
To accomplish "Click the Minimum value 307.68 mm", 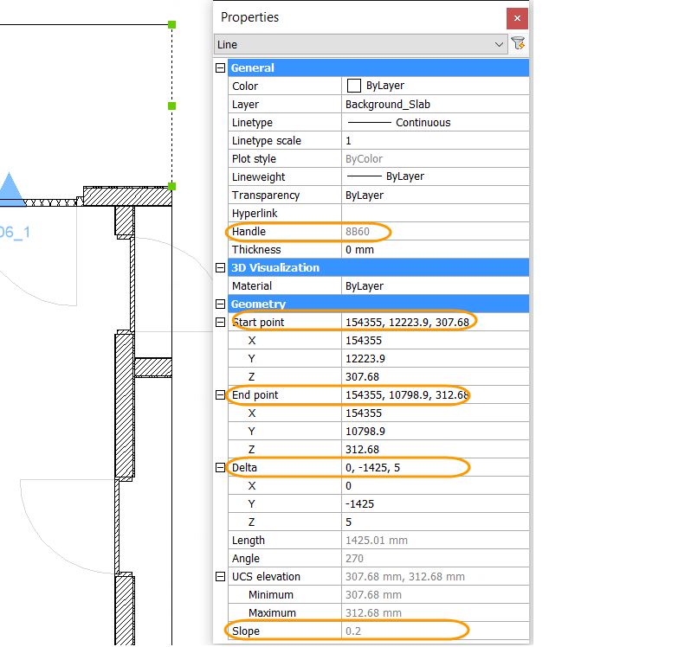I will [373, 595].
